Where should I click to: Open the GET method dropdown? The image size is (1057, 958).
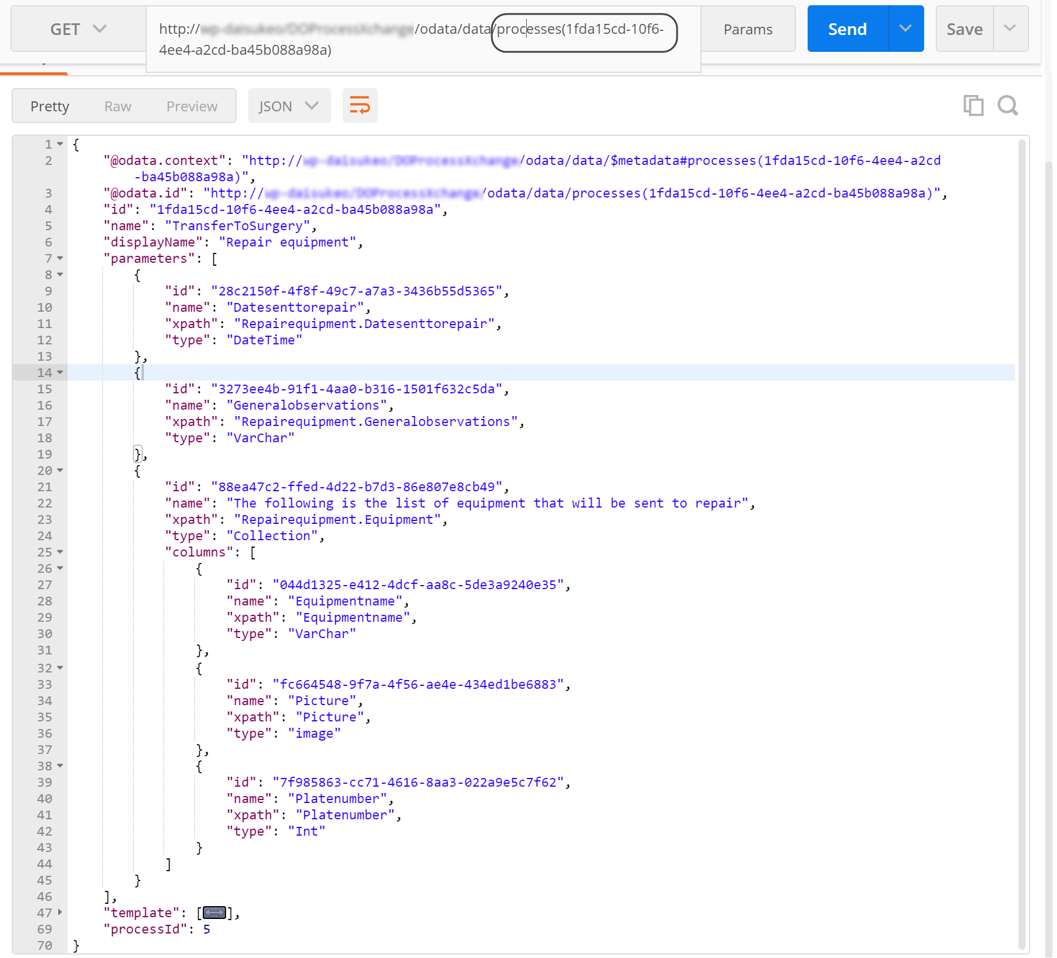coord(79,29)
